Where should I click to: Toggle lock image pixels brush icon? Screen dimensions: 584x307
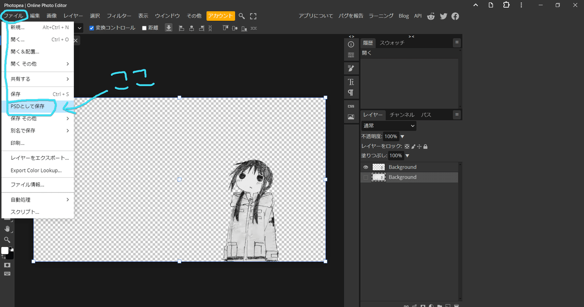414,146
